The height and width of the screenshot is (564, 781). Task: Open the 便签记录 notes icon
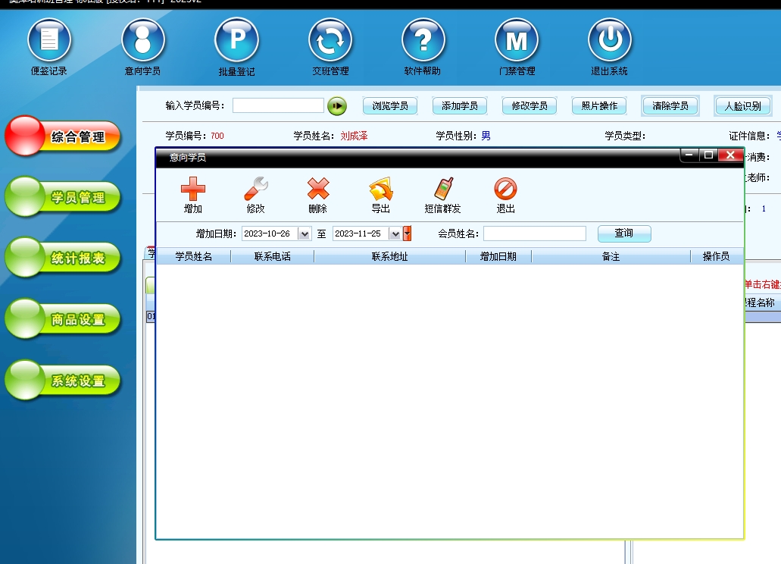tap(49, 40)
